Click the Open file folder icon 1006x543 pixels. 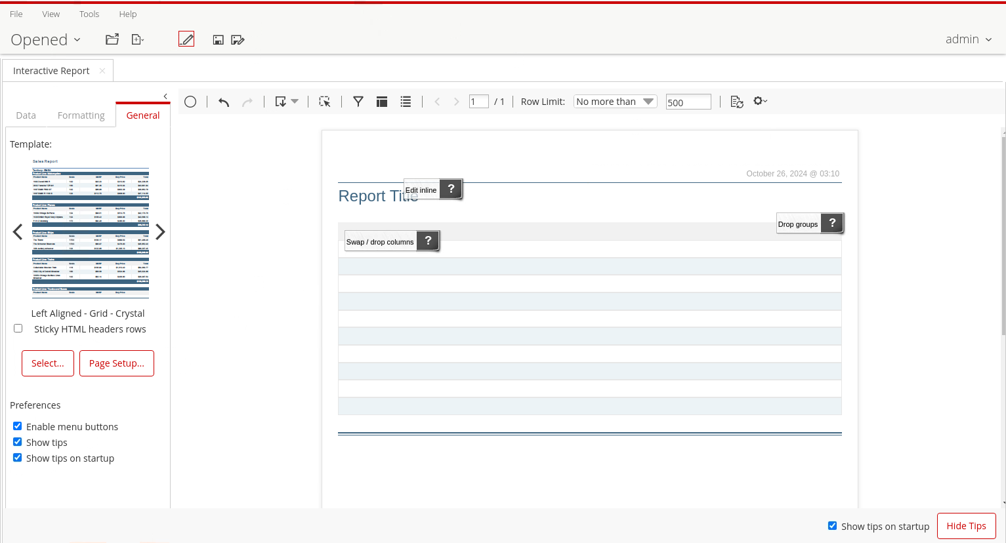click(x=112, y=39)
